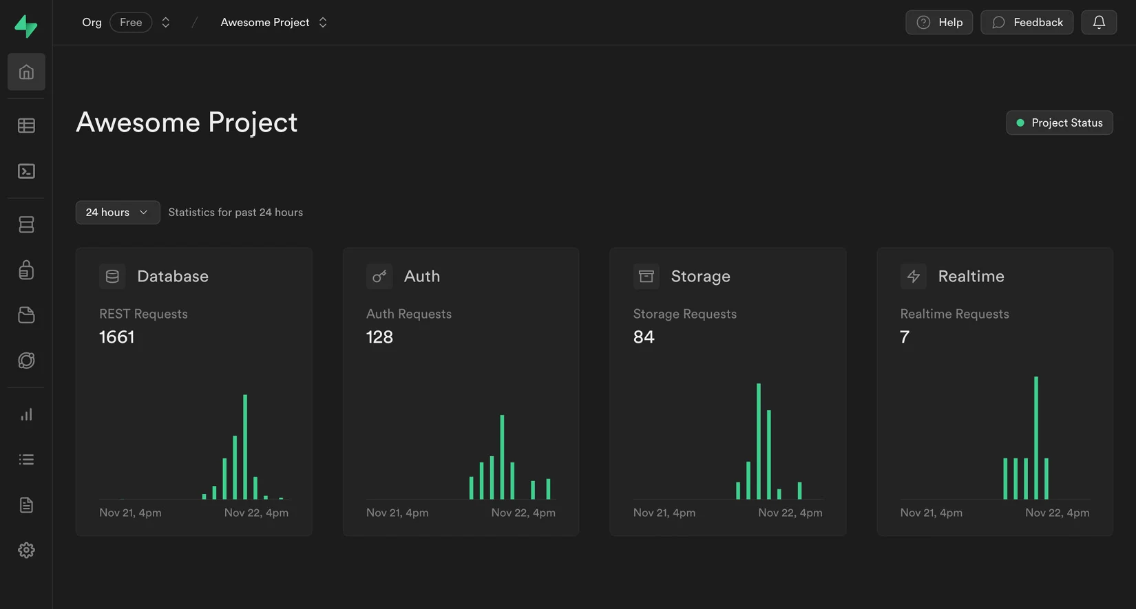
Task: Click the Realtime card bolt icon
Action: pos(913,276)
